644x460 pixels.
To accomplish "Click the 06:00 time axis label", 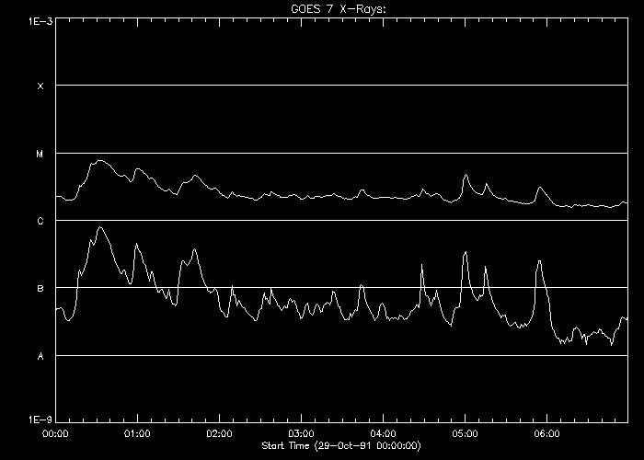I will pos(547,434).
